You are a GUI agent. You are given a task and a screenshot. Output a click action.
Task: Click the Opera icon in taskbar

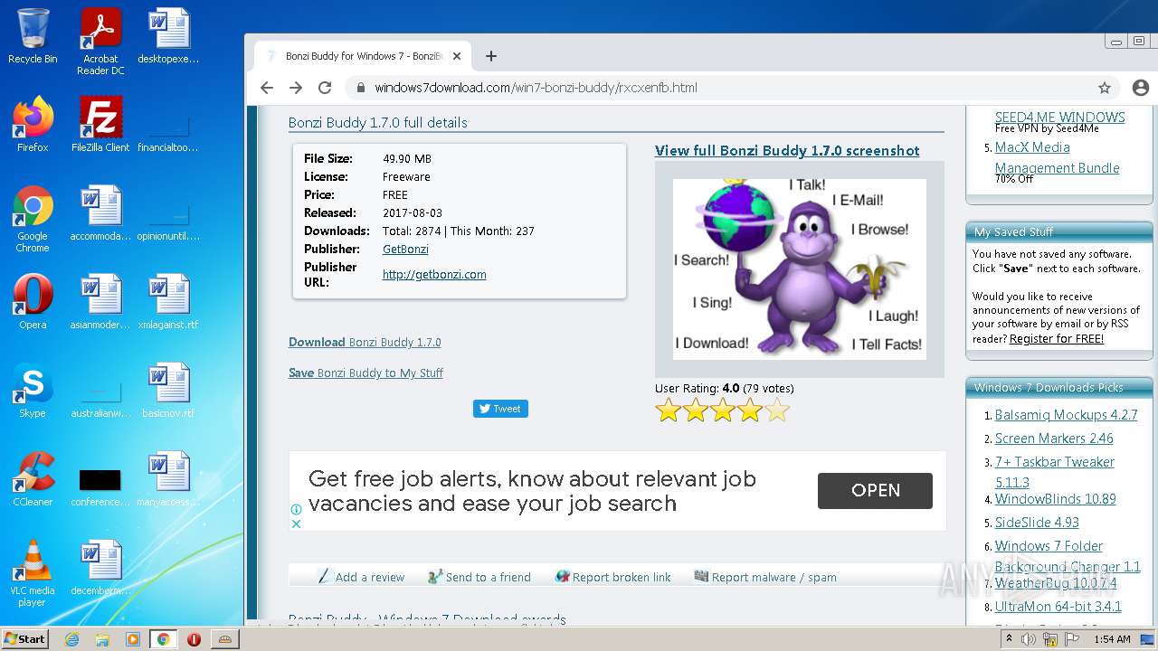[x=194, y=639]
